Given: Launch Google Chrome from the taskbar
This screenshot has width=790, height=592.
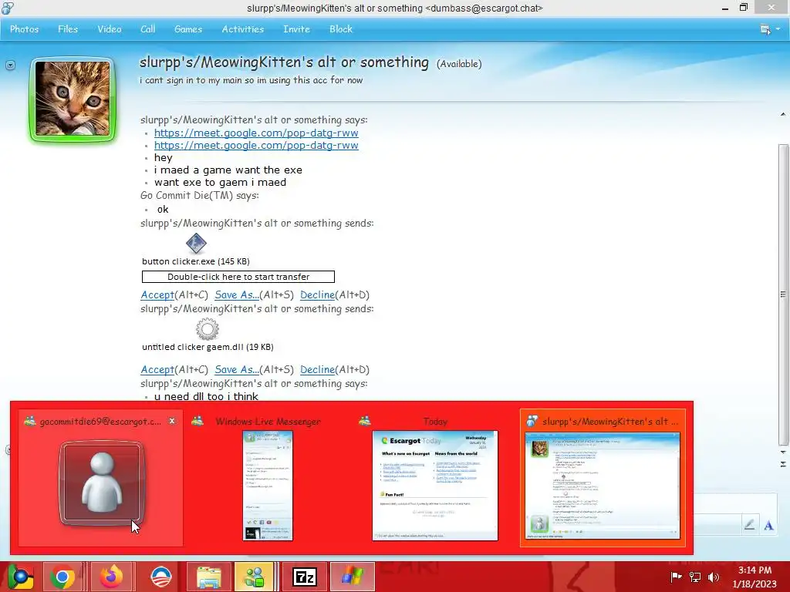Looking at the screenshot, I should pyautogui.click(x=62, y=577).
